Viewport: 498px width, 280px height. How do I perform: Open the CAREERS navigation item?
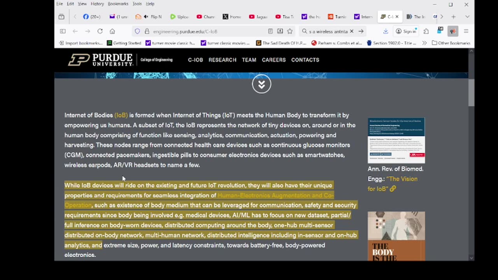point(274,60)
